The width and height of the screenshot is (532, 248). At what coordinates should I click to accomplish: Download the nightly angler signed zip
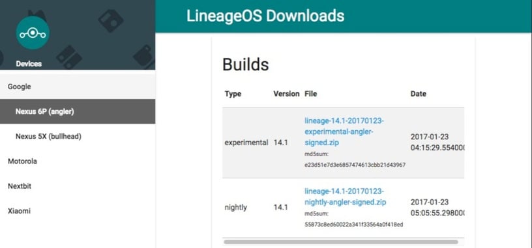346,197
